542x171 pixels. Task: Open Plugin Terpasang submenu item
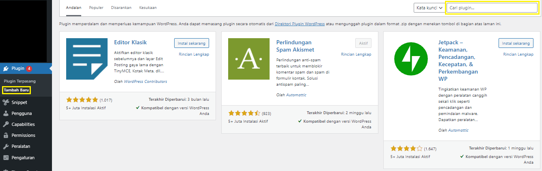pyautogui.click(x=20, y=81)
